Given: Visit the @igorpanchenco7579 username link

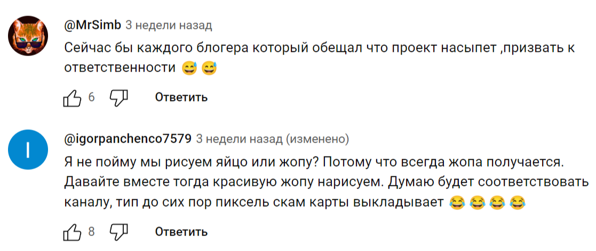Looking at the screenshot, I should click(128, 139).
